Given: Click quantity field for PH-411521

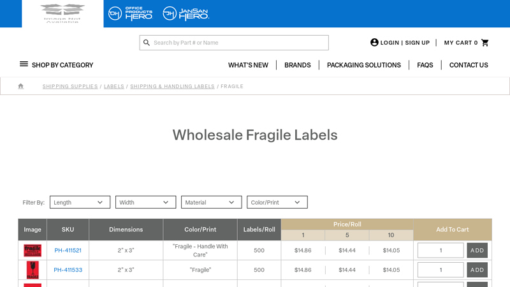Looking at the screenshot, I should 441,250.
